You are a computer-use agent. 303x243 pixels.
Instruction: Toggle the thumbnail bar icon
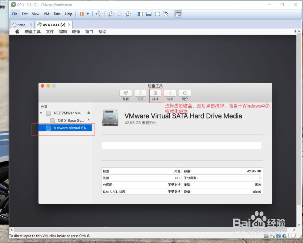148,14
